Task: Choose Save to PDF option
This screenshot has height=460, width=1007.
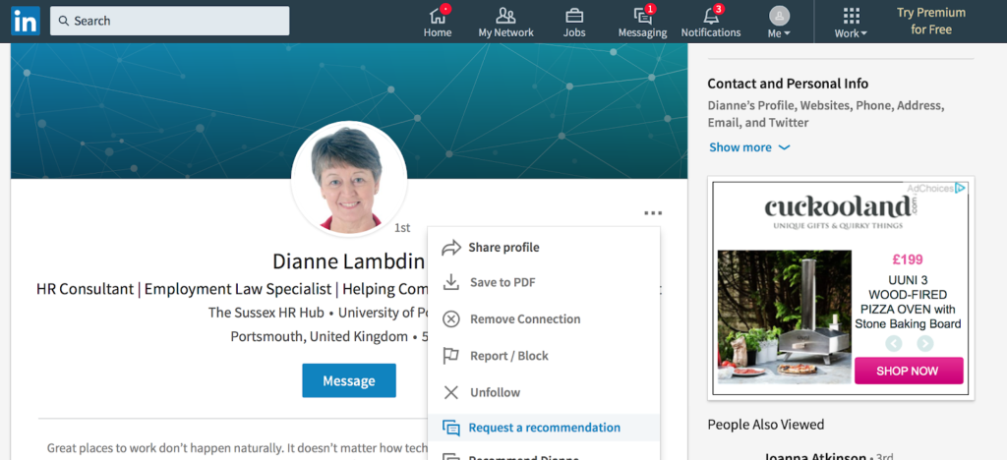Action: tap(503, 283)
